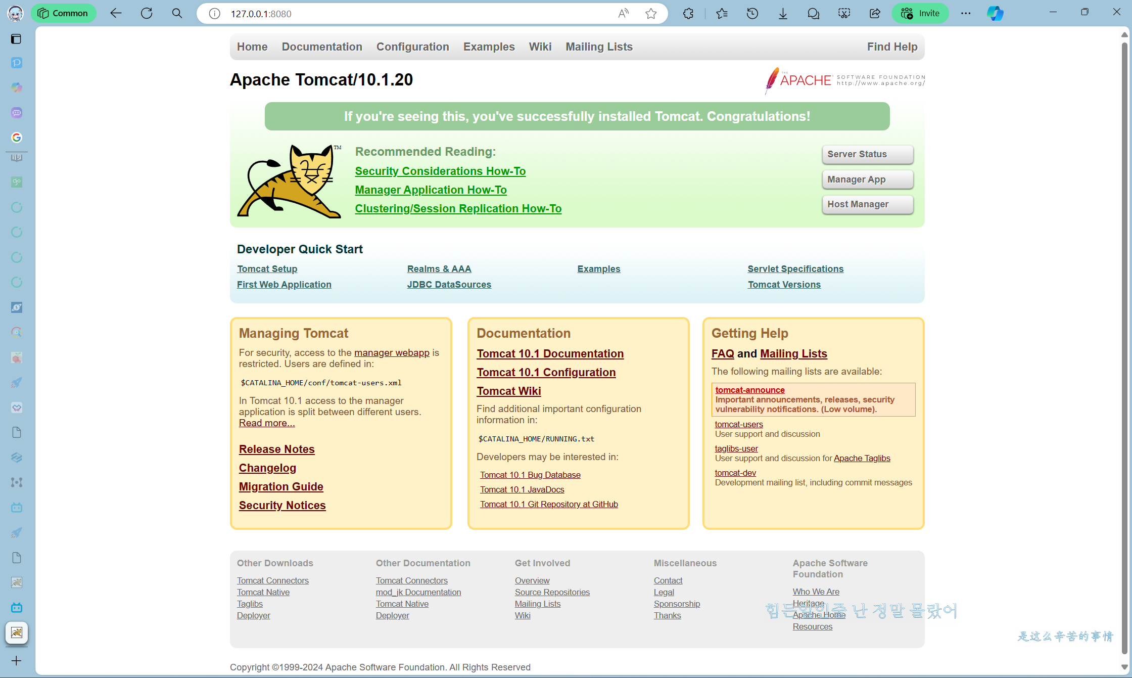View site information for 127.0.0.1
This screenshot has height=678, width=1132.
214,14
